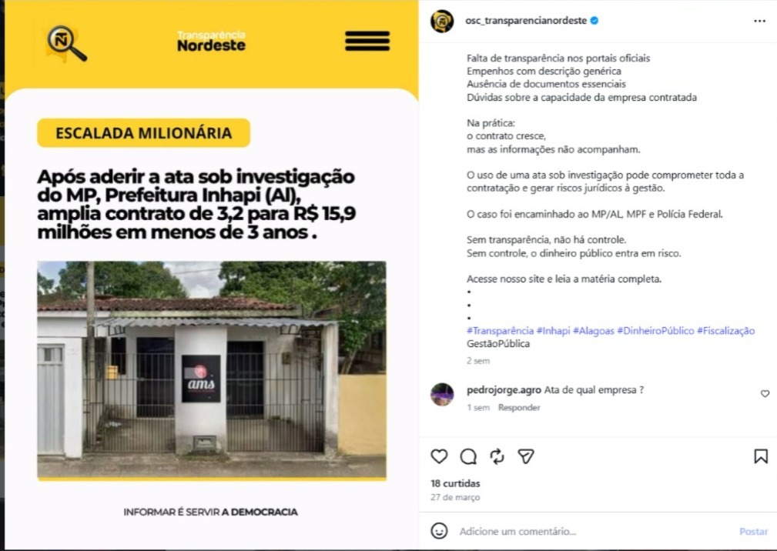Save post with the bookmark icon
This screenshot has width=777, height=551.
[x=761, y=456]
